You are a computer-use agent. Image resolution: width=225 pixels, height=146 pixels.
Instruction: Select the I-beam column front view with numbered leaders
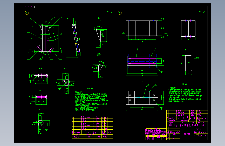(x=45, y=38)
